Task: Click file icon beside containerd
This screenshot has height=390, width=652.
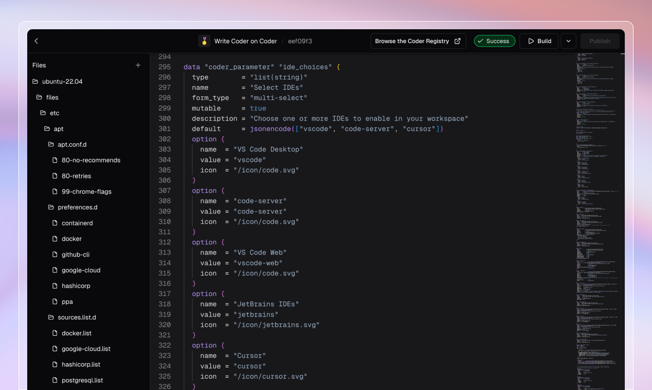Action: point(55,223)
